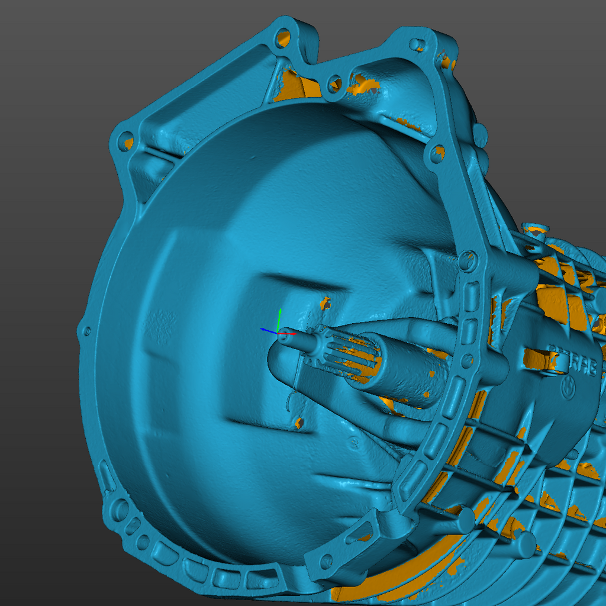
Task: Click the blue axis arrow of the gizmo
Action: 269,331
